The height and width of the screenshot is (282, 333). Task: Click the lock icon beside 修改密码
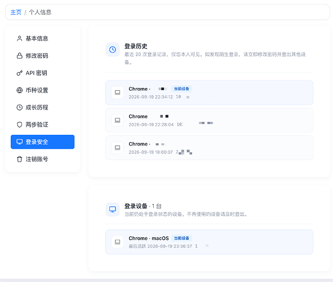pyautogui.click(x=20, y=56)
